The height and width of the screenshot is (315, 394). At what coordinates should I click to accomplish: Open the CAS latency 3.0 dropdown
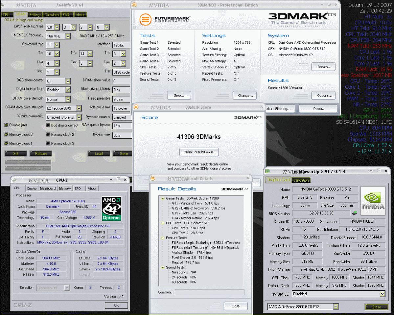57,27
